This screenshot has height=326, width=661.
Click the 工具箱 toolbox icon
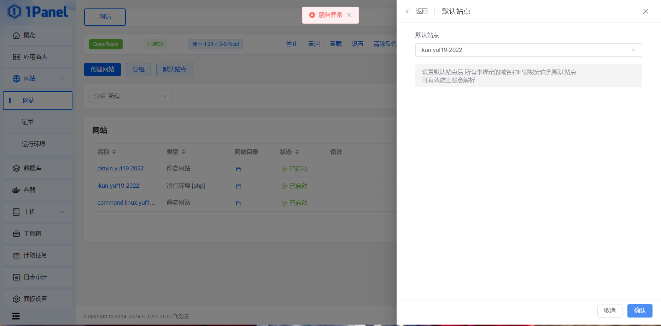[x=16, y=234]
